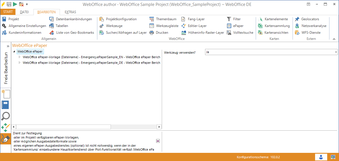Open the Drucken ribbon item
The image size is (339, 161).
pyautogui.click(x=159, y=33)
